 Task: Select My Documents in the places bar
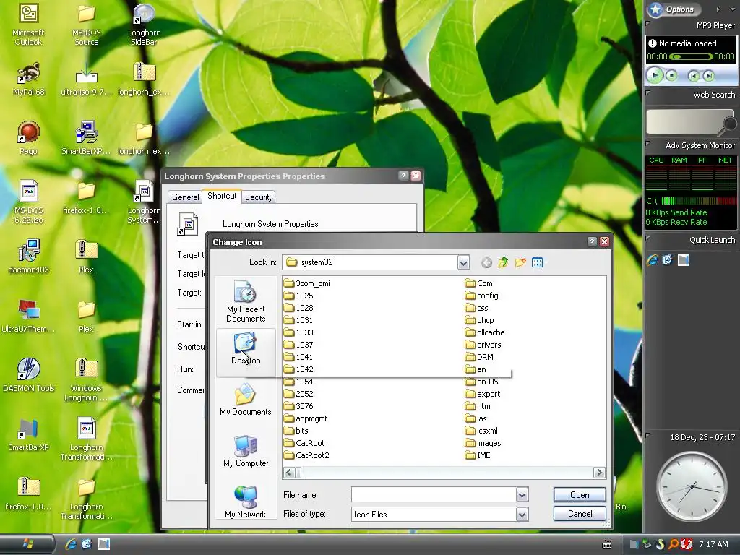pyautogui.click(x=246, y=400)
